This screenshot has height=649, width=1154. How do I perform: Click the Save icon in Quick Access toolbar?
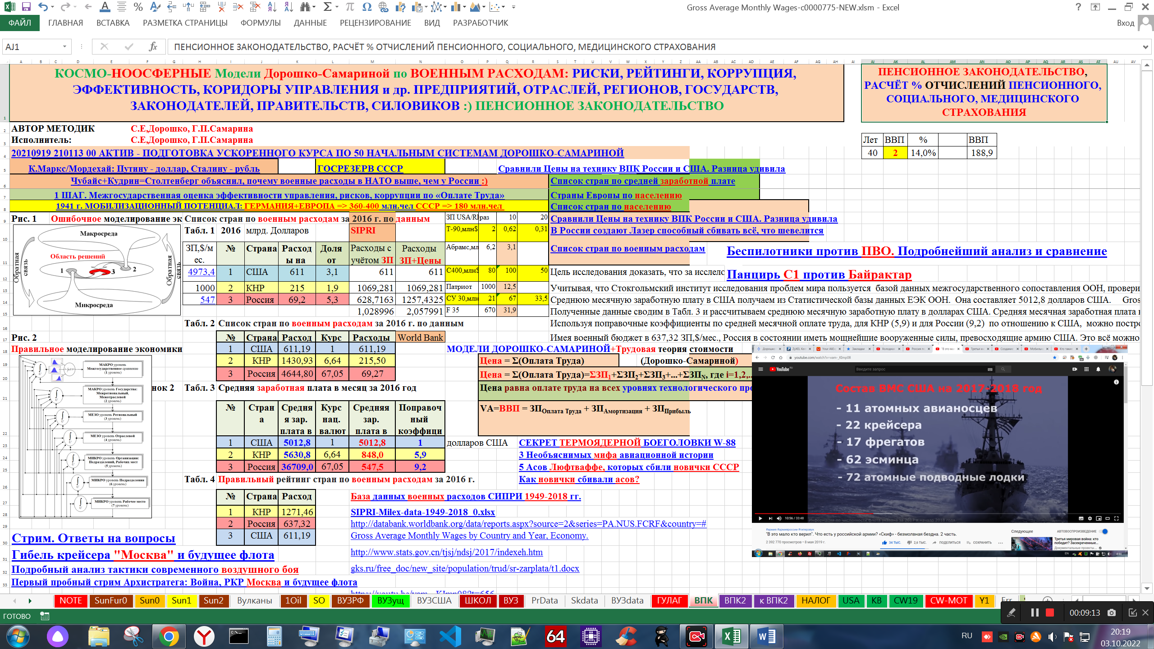coord(26,7)
